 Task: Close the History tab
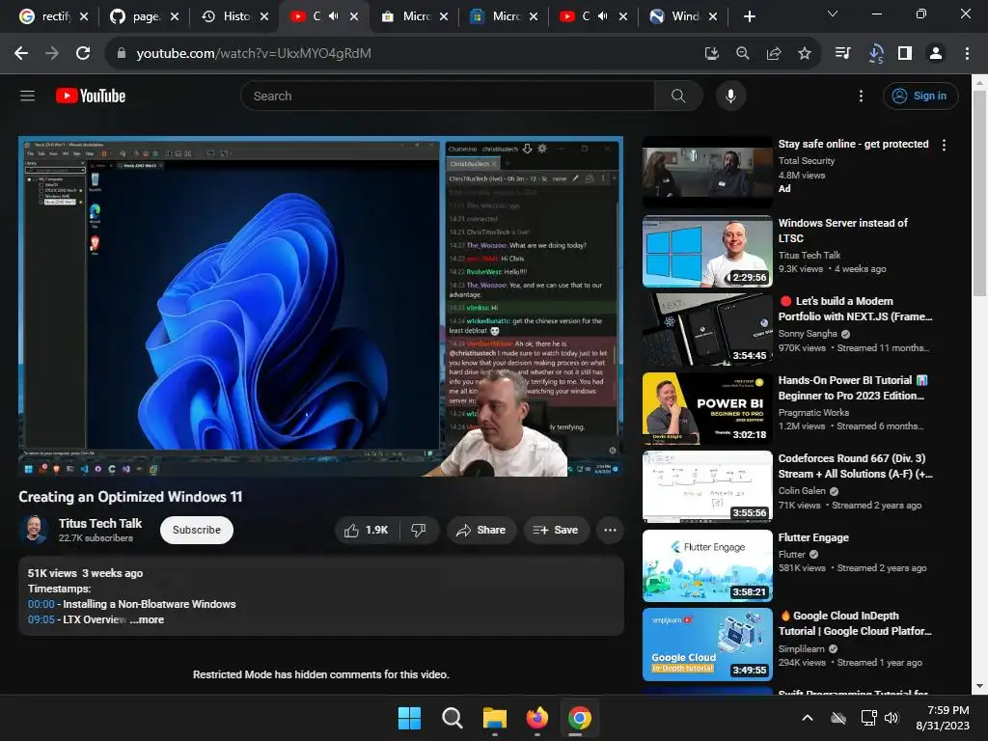[264, 16]
